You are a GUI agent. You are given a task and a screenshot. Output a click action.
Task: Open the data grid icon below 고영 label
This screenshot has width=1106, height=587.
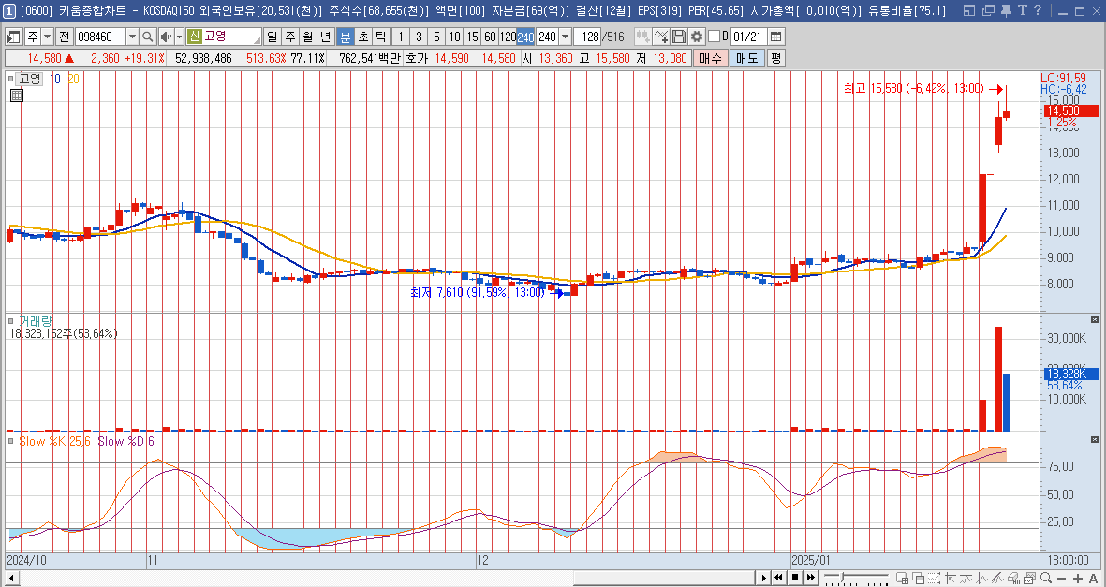click(x=17, y=95)
